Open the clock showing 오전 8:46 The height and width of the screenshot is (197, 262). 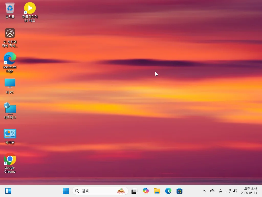pyautogui.click(x=249, y=191)
